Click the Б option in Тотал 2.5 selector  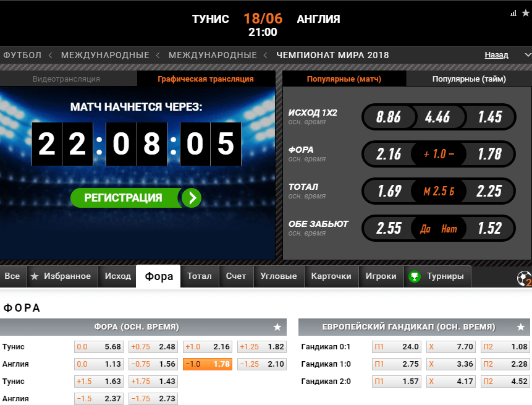pyautogui.click(x=452, y=192)
